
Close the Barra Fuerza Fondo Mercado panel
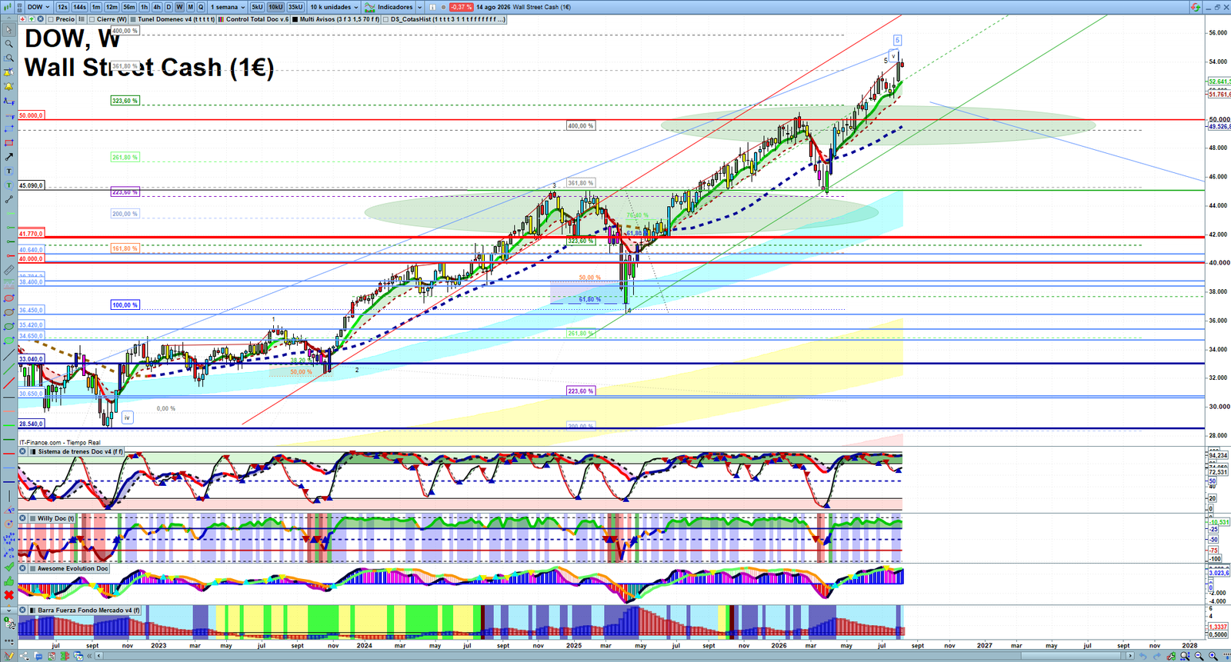22,610
